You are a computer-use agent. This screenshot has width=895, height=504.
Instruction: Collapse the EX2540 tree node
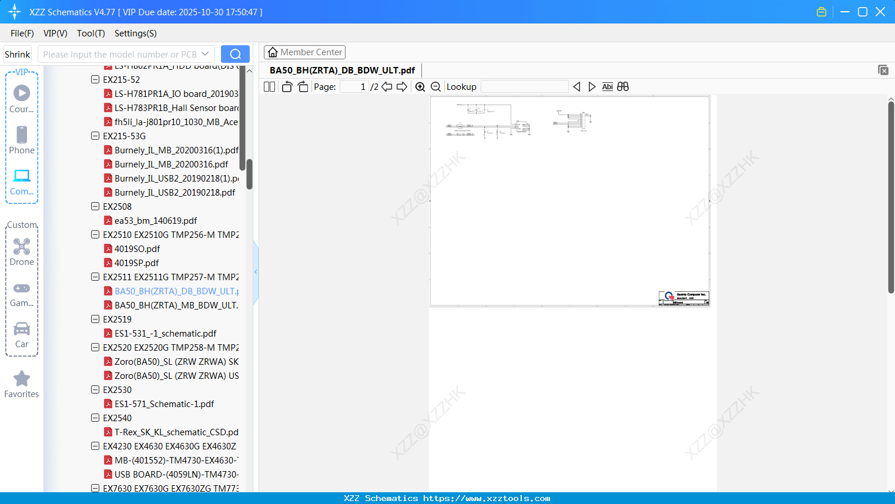pyautogui.click(x=95, y=418)
